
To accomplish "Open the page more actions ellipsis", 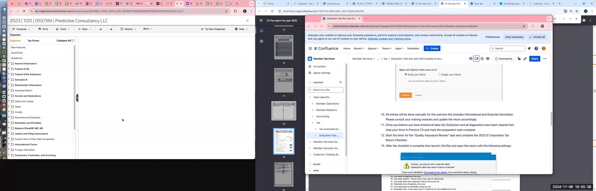I will pos(545,59).
